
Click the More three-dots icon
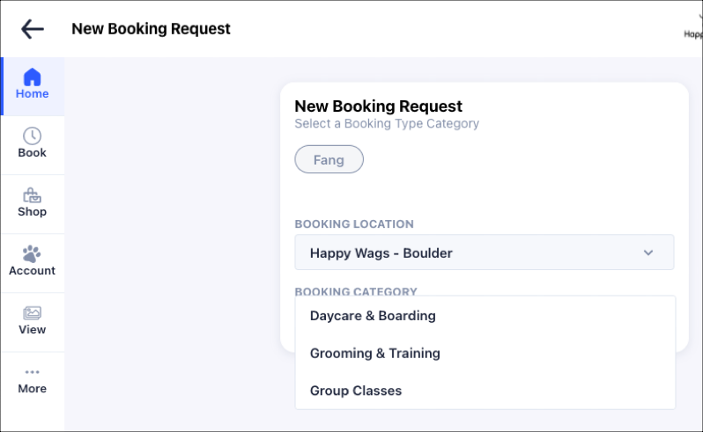pos(32,372)
